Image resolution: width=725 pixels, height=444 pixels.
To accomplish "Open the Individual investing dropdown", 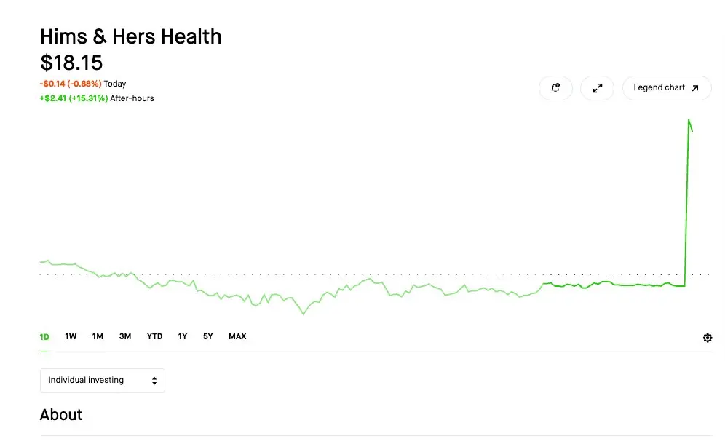I will [x=103, y=381].
